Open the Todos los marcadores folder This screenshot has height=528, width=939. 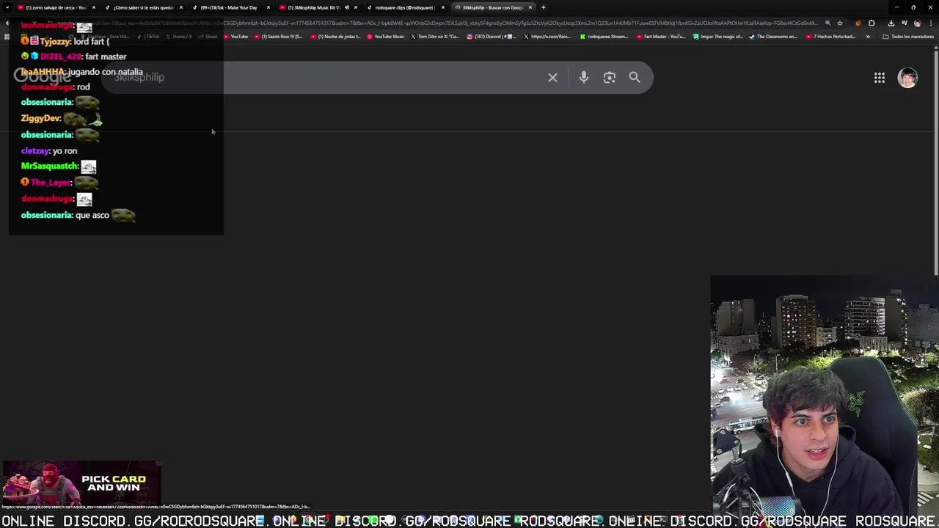coord(908,37)
